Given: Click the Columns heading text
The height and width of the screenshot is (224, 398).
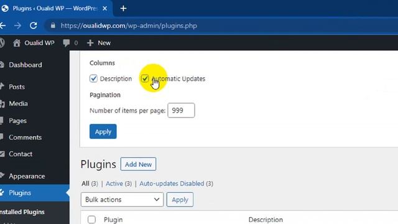Looking at the screenshot, I should 102,63.
